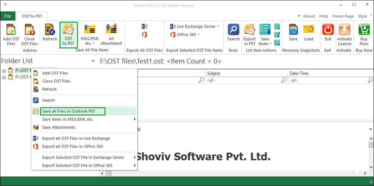Select Save all Files in Outlook PST
The height and width of the screenshot is (186, 374).
click(84, 111)
